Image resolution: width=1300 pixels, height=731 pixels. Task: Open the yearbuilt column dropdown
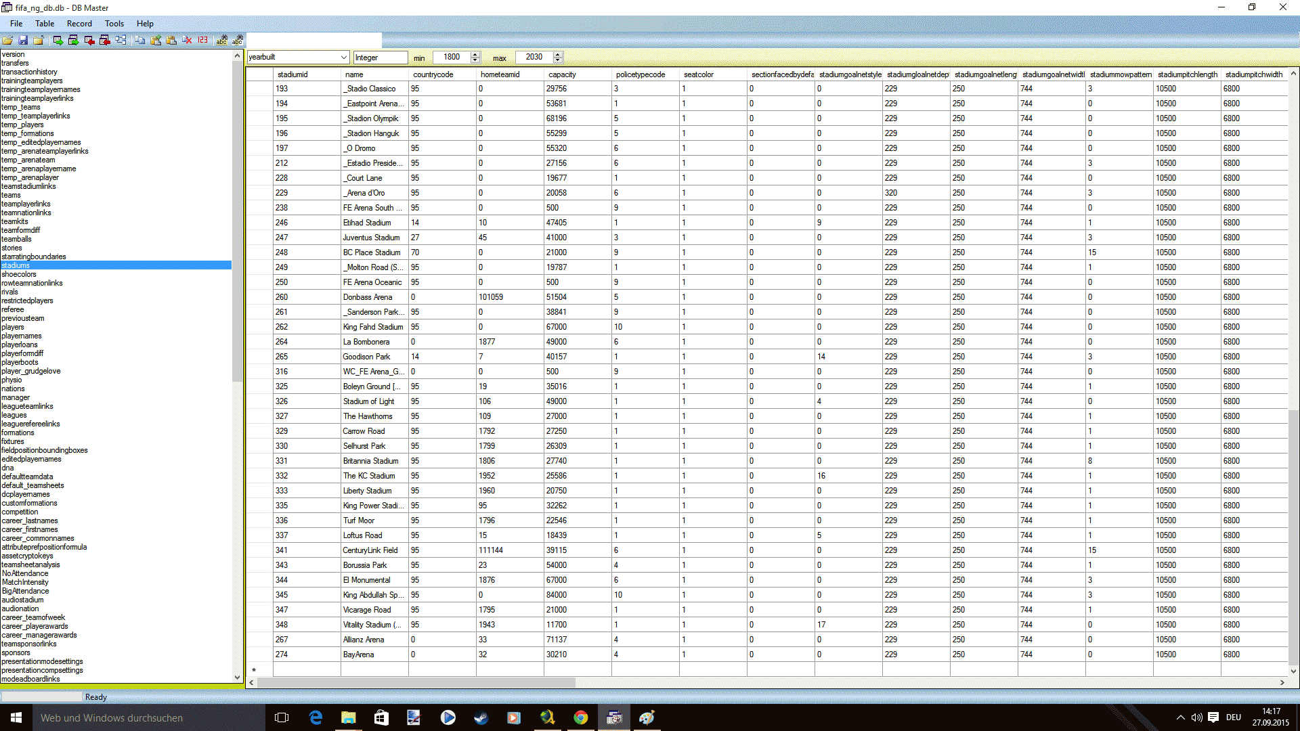point(344,58)
